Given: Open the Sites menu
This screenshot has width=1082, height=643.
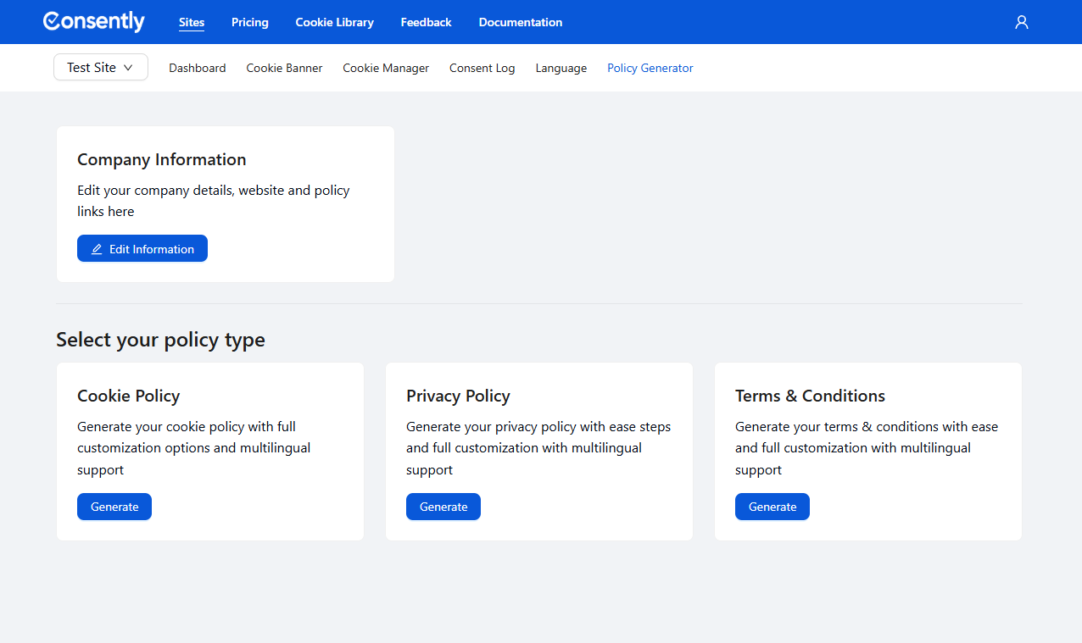Looking at the screenshot, I should [192, 22].
